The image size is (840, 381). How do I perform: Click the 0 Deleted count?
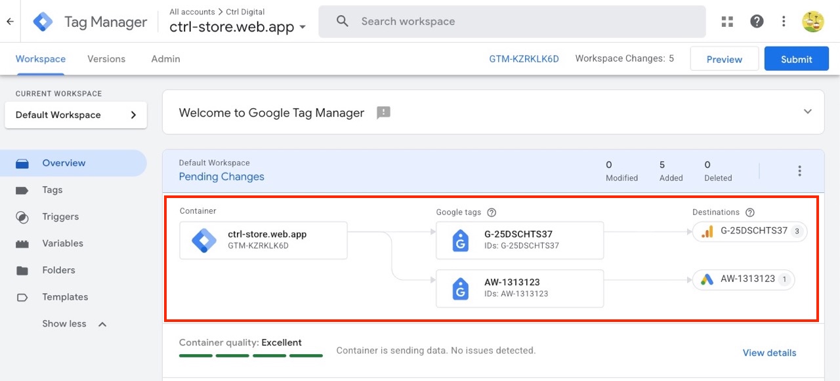point(718,171)
